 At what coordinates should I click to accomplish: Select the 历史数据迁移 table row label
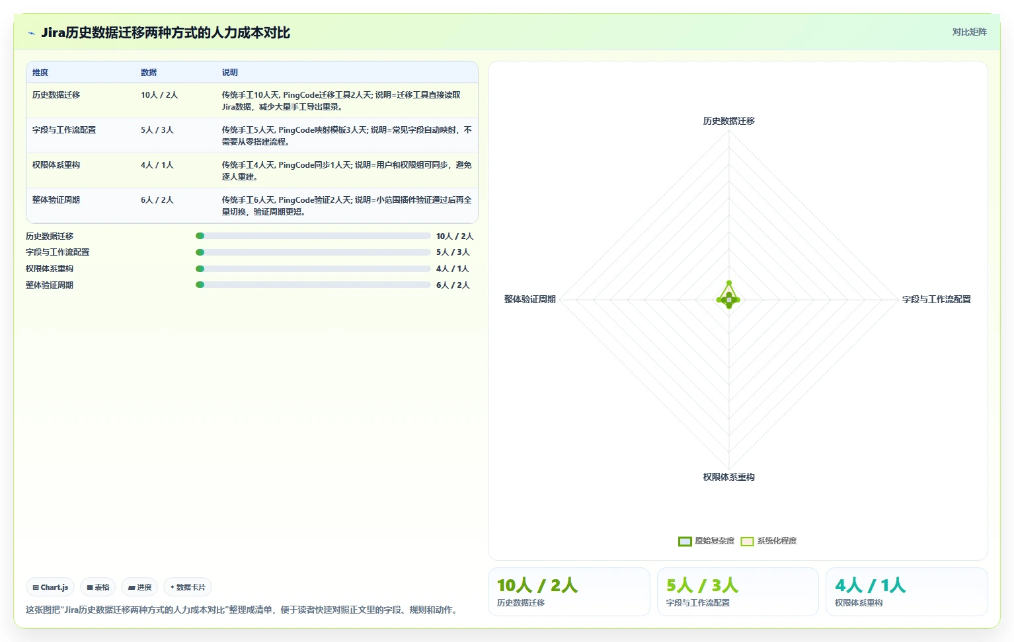(x=56, y=95)
